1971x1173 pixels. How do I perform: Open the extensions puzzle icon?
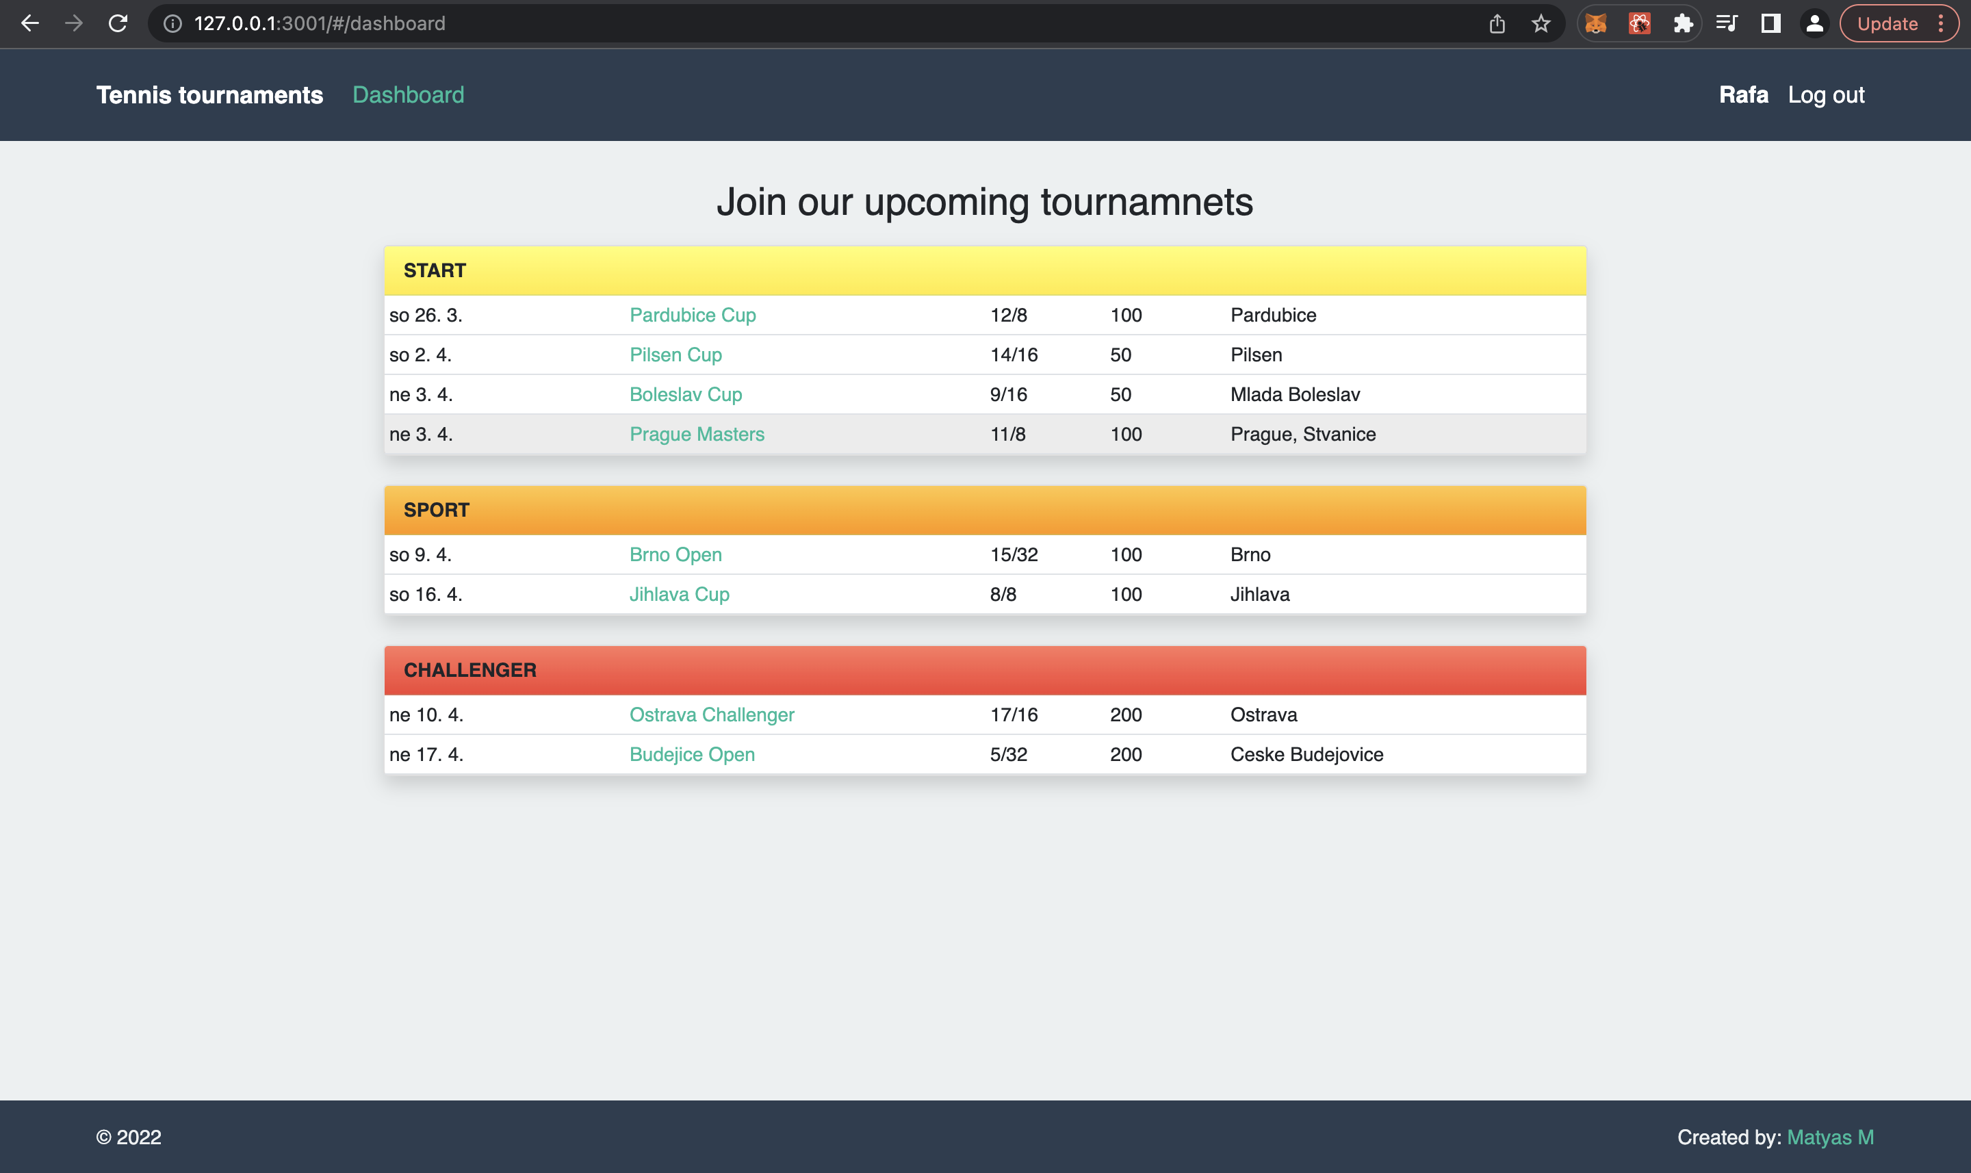click(x=1683, y=24)
